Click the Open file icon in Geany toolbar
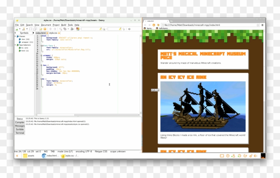The height and width of the screenshot is (178, 280). (x=23, y=29)
